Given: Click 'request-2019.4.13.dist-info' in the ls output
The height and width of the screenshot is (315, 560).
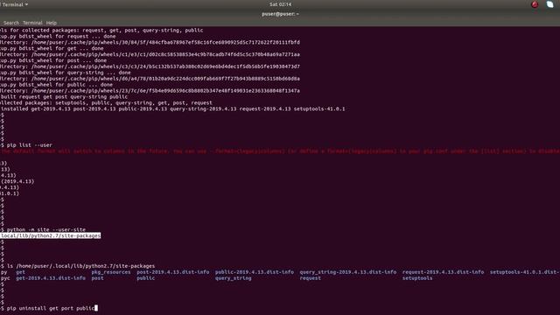Looking at the screenshot, I should [x=443, y=272].
